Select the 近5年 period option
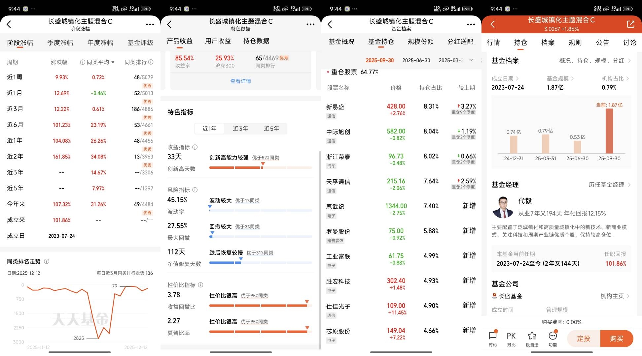This screenshot has height=356, width=642. [271, 129]
